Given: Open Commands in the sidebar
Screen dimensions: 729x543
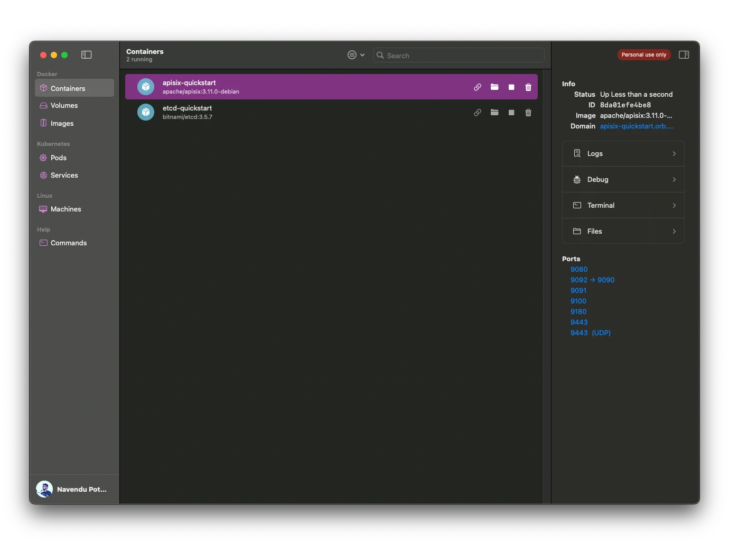Looking at the screenshot, I should point(74,243).
